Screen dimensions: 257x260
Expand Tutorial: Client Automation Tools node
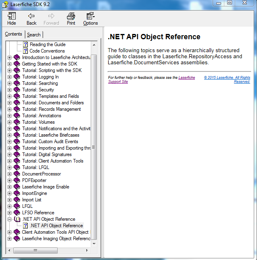coord(9,161)
